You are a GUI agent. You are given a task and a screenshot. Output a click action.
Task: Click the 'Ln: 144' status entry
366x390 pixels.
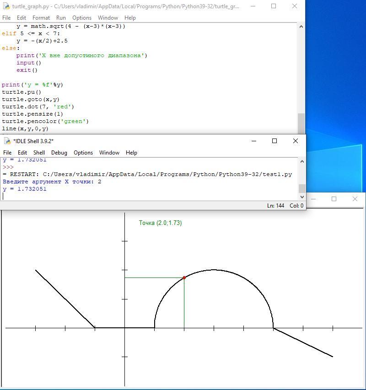pyautogui.click(x=275, y=206)
